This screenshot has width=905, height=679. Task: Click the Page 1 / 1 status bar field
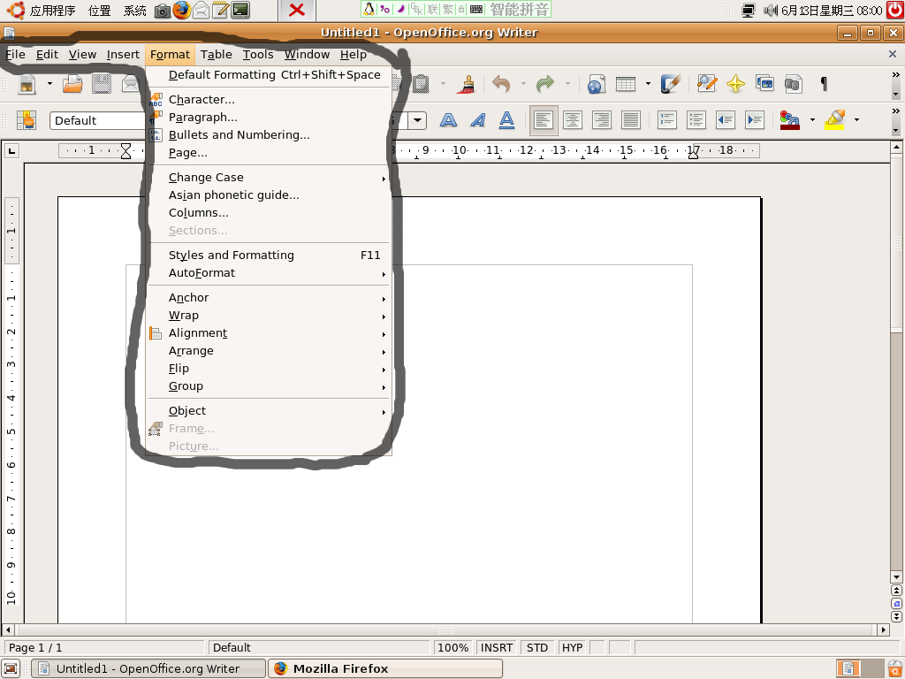[104, 648]
